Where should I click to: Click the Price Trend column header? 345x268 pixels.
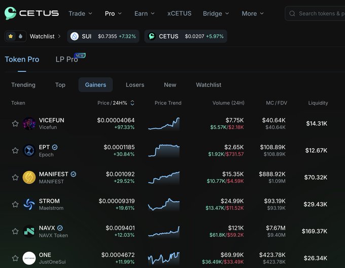coord(168,103)
